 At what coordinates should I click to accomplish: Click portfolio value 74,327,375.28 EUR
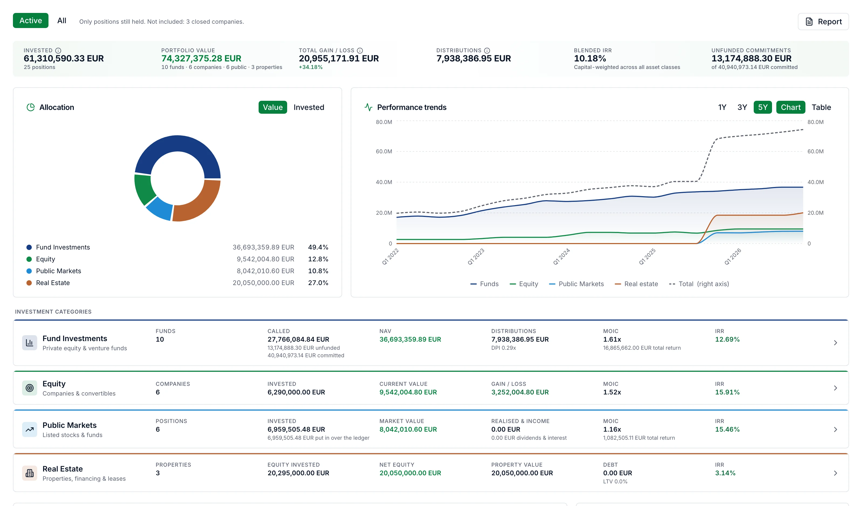click(x=201, y=58)
